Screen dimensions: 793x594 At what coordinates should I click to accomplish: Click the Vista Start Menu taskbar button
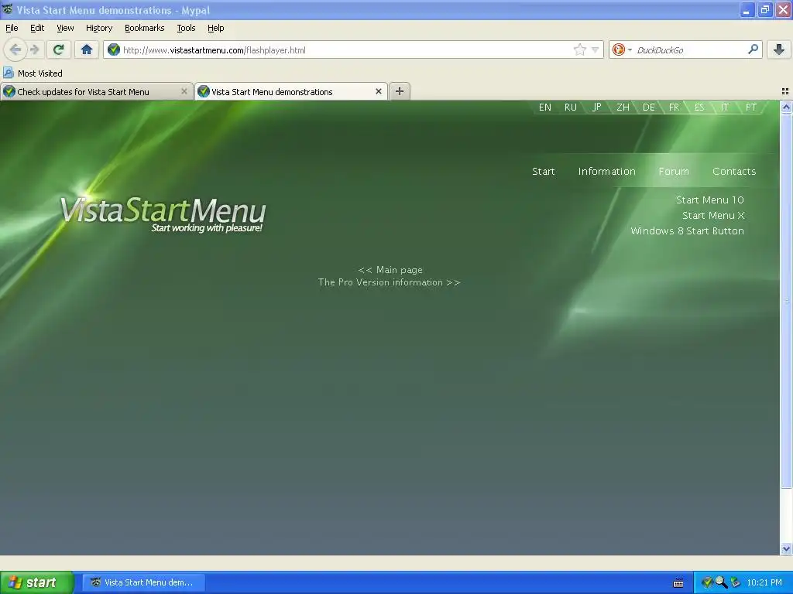143,582
